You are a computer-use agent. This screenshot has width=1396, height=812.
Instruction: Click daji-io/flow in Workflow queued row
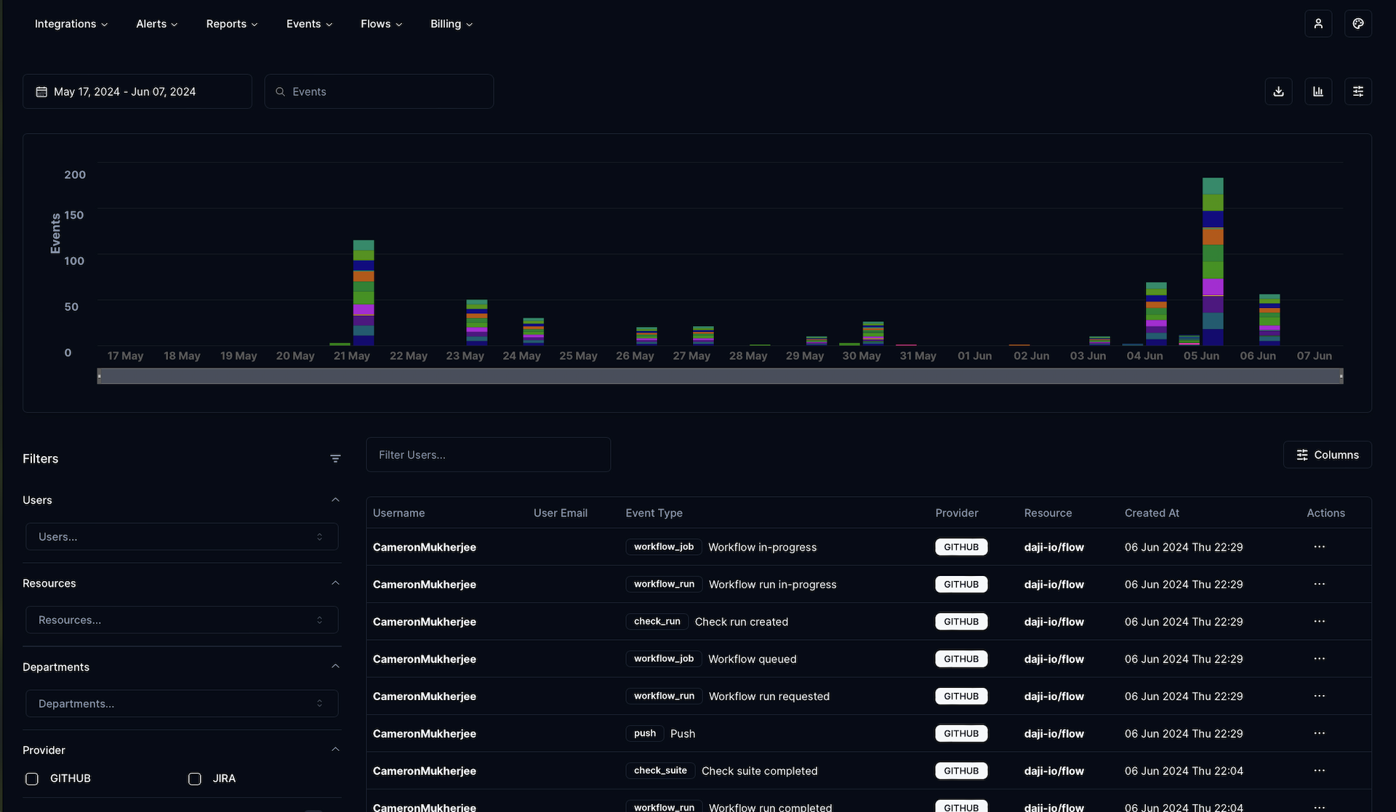coord(1054,659)
